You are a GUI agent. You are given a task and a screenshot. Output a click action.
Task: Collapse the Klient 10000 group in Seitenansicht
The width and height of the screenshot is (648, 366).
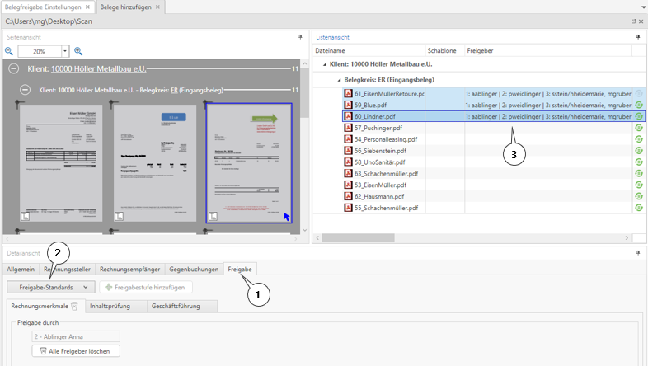(x=14, y=68)
